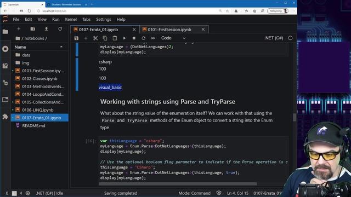Click the notebook horizontal scrollbar
This screenshot has height=197, width=351.
pyautogui.click(x=178, y=184)
